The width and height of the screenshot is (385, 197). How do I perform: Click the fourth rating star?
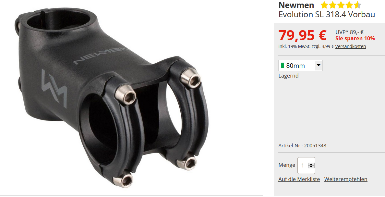pos(349,5)
